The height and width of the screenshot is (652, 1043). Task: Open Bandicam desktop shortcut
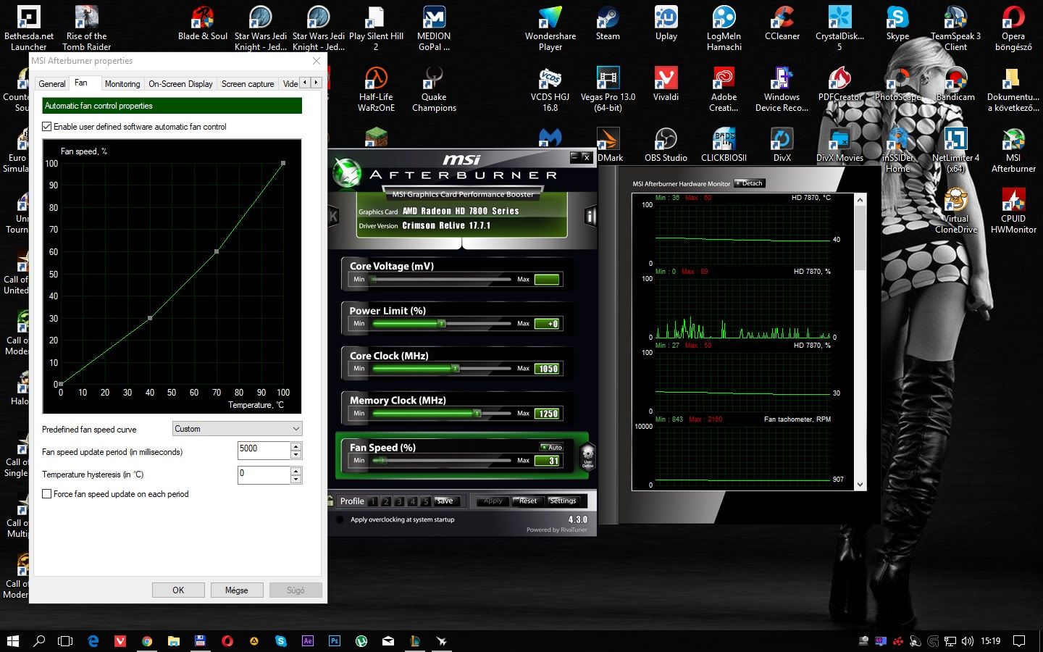tap(955, 83)
